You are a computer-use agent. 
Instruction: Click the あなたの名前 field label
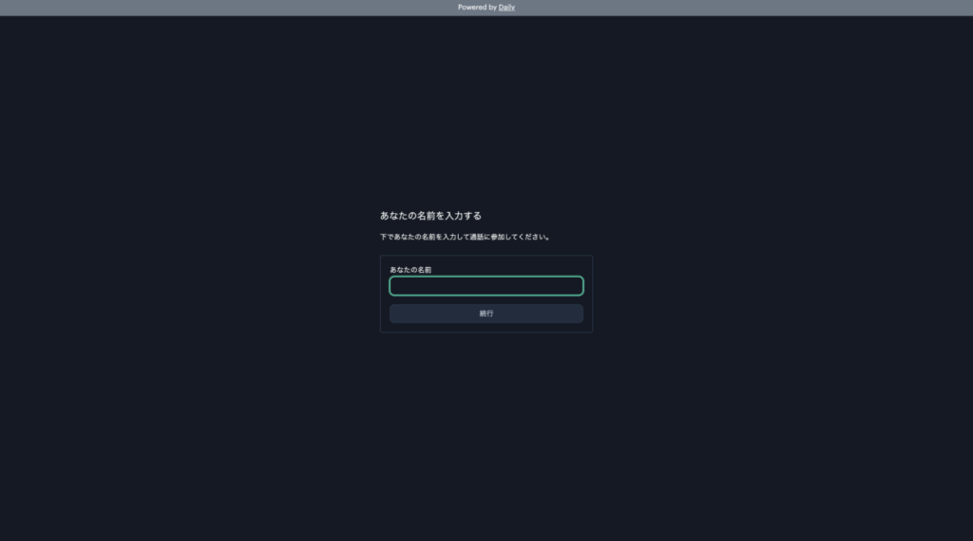point(410,270)
